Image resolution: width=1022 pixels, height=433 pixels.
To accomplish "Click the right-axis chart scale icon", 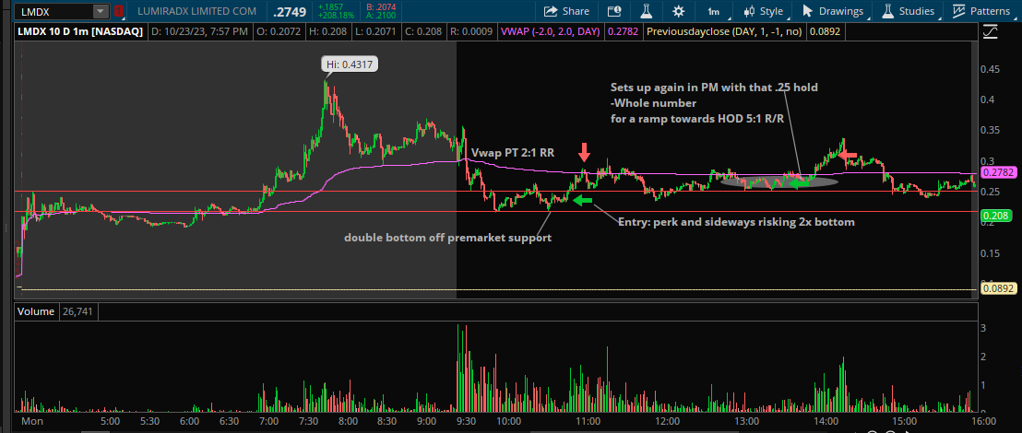I will pyautogui.click(x=991, y=31).
